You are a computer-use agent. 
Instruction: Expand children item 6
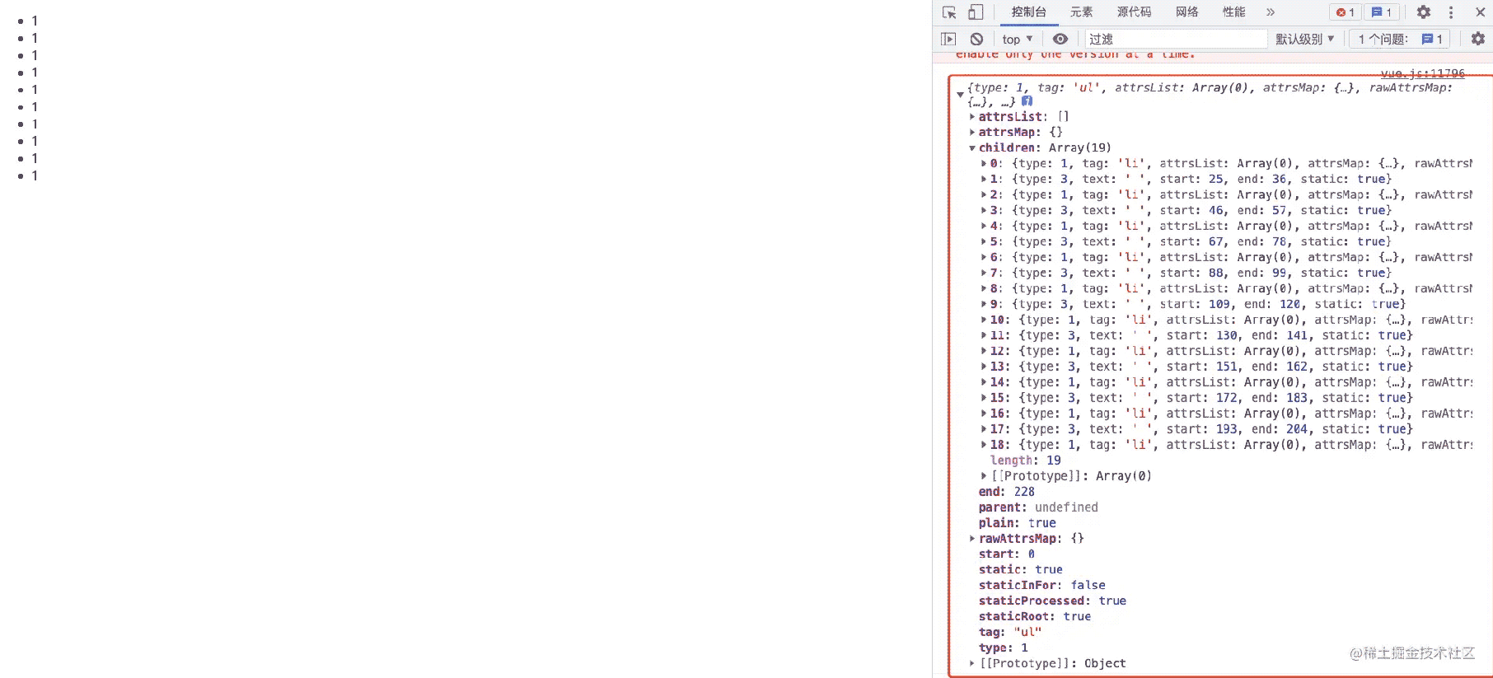984,258
